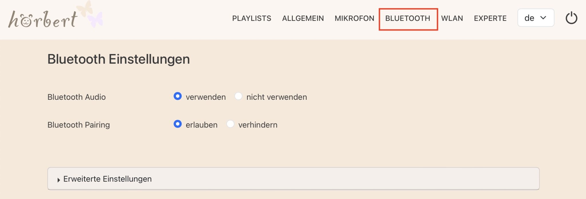Click the beige butterfly above the logo
The height and width of the screenshot is (199, 586).
(x=85, y=8)
